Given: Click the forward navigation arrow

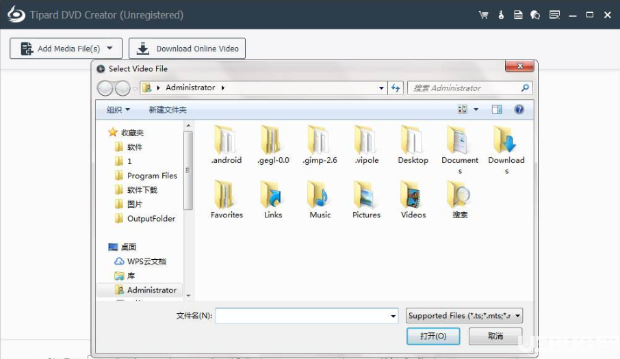Looking at the screenshot, I should point(122,88).
